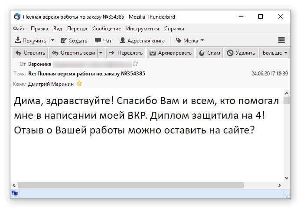Click the horizontal scrollbar thumb
Image resolution: width=300 pixels, height=208 pixels.
(x=130, y=185)
